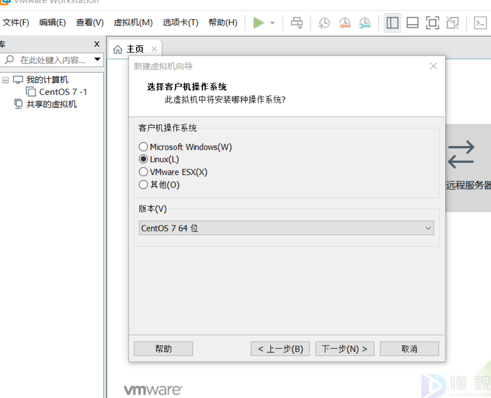Image resolution: width=491 pixels, height=398 pixels.
Task: Open the CentOS 7 64 位 version dropdown
Action: point(286,228)
